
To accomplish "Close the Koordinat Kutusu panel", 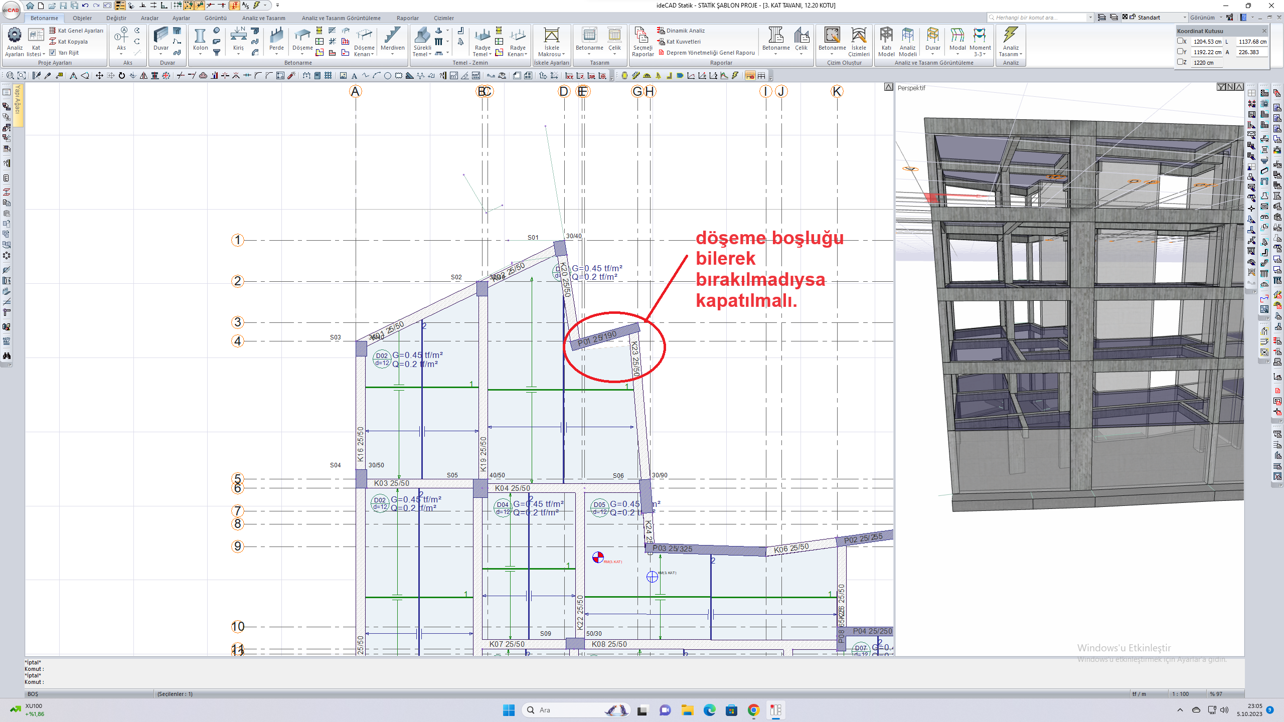I will click(1264, 31).
